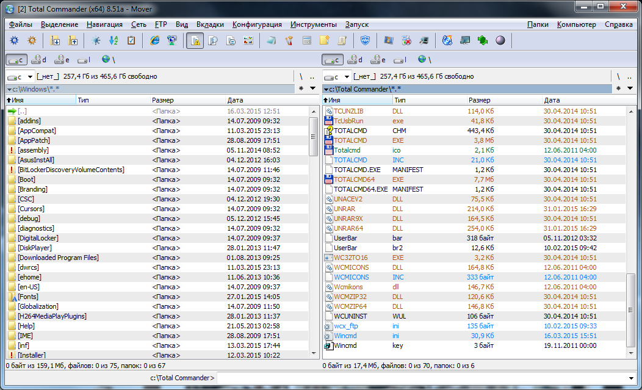Click the A-Z sort toolbar icon
Screen dimensions: 642x390
114,40
